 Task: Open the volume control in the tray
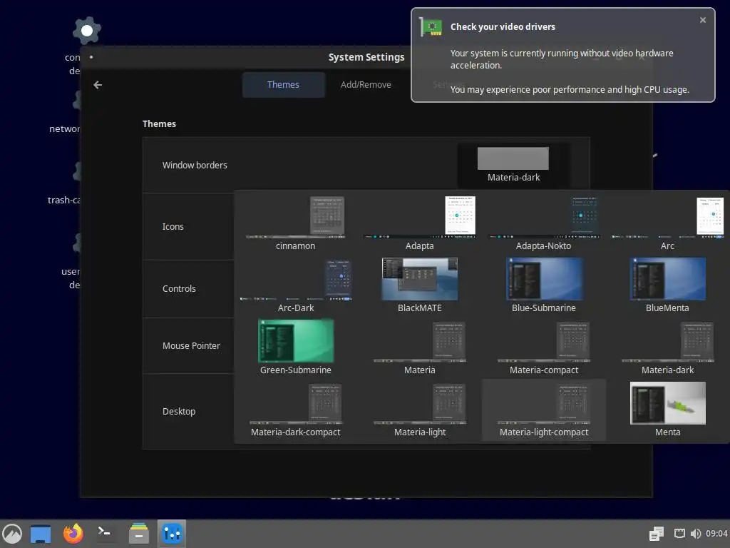(696, 534)
